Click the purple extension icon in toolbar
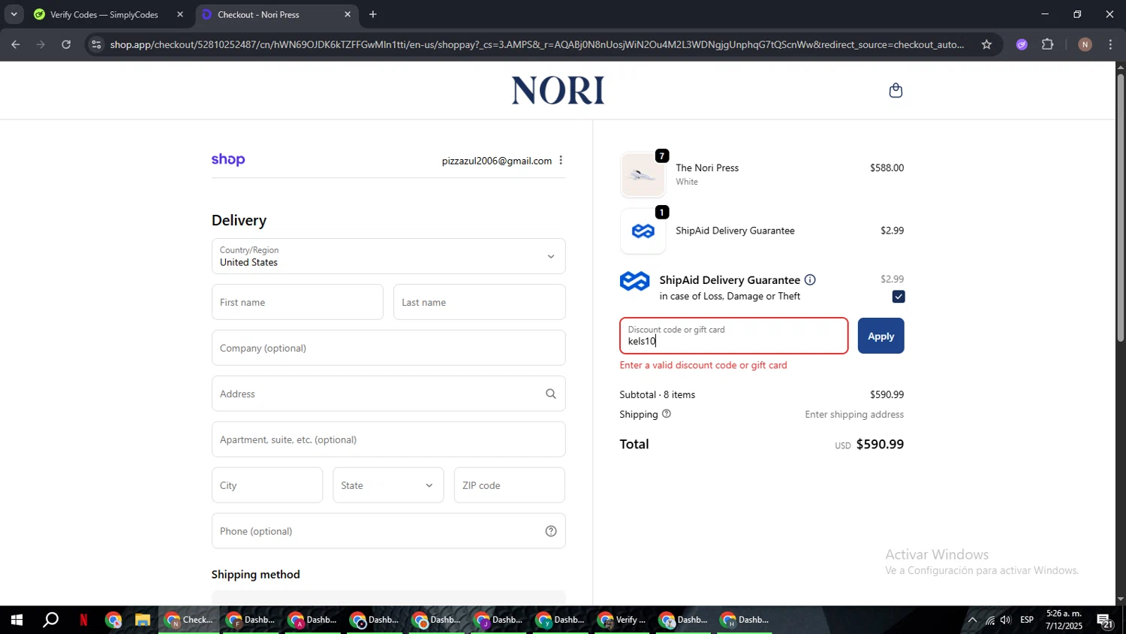Image resolution: width=1126 pixels, height=634 pixels. pos(1022,44)
